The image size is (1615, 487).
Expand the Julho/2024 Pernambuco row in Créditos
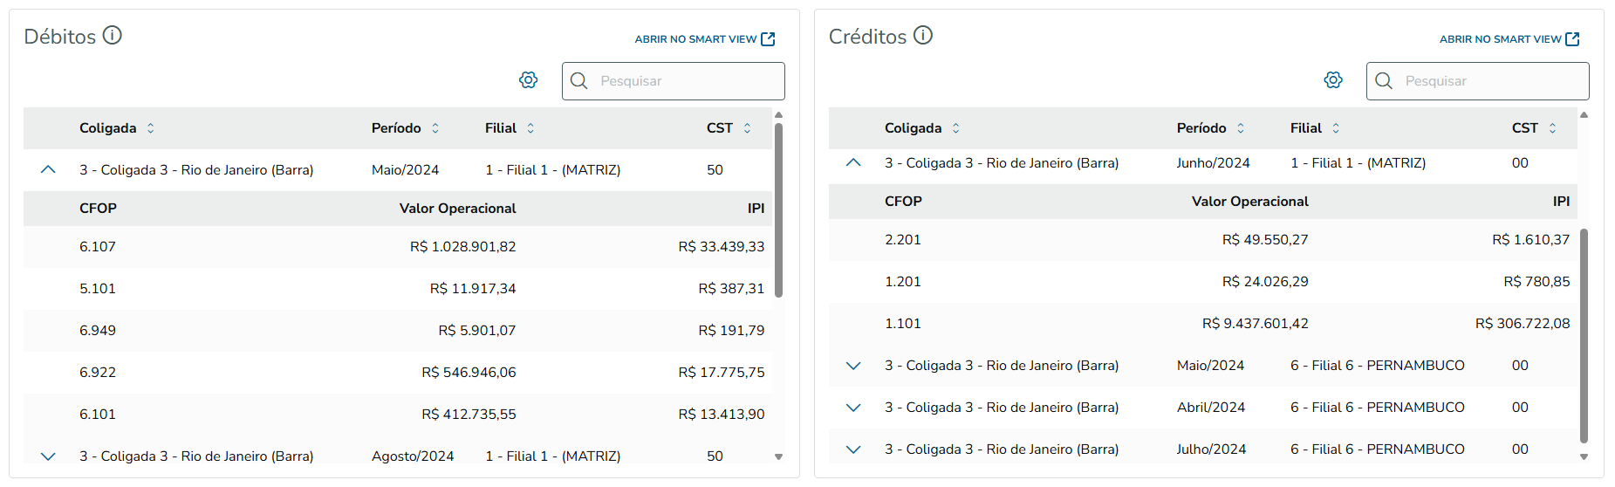coord(853,449)
